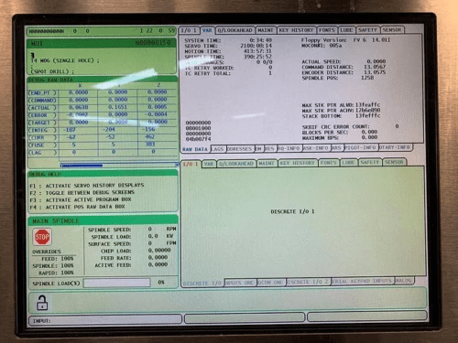Click the open padlock icon
Viewport: 458px width, 343px height.
coord(42,303)
